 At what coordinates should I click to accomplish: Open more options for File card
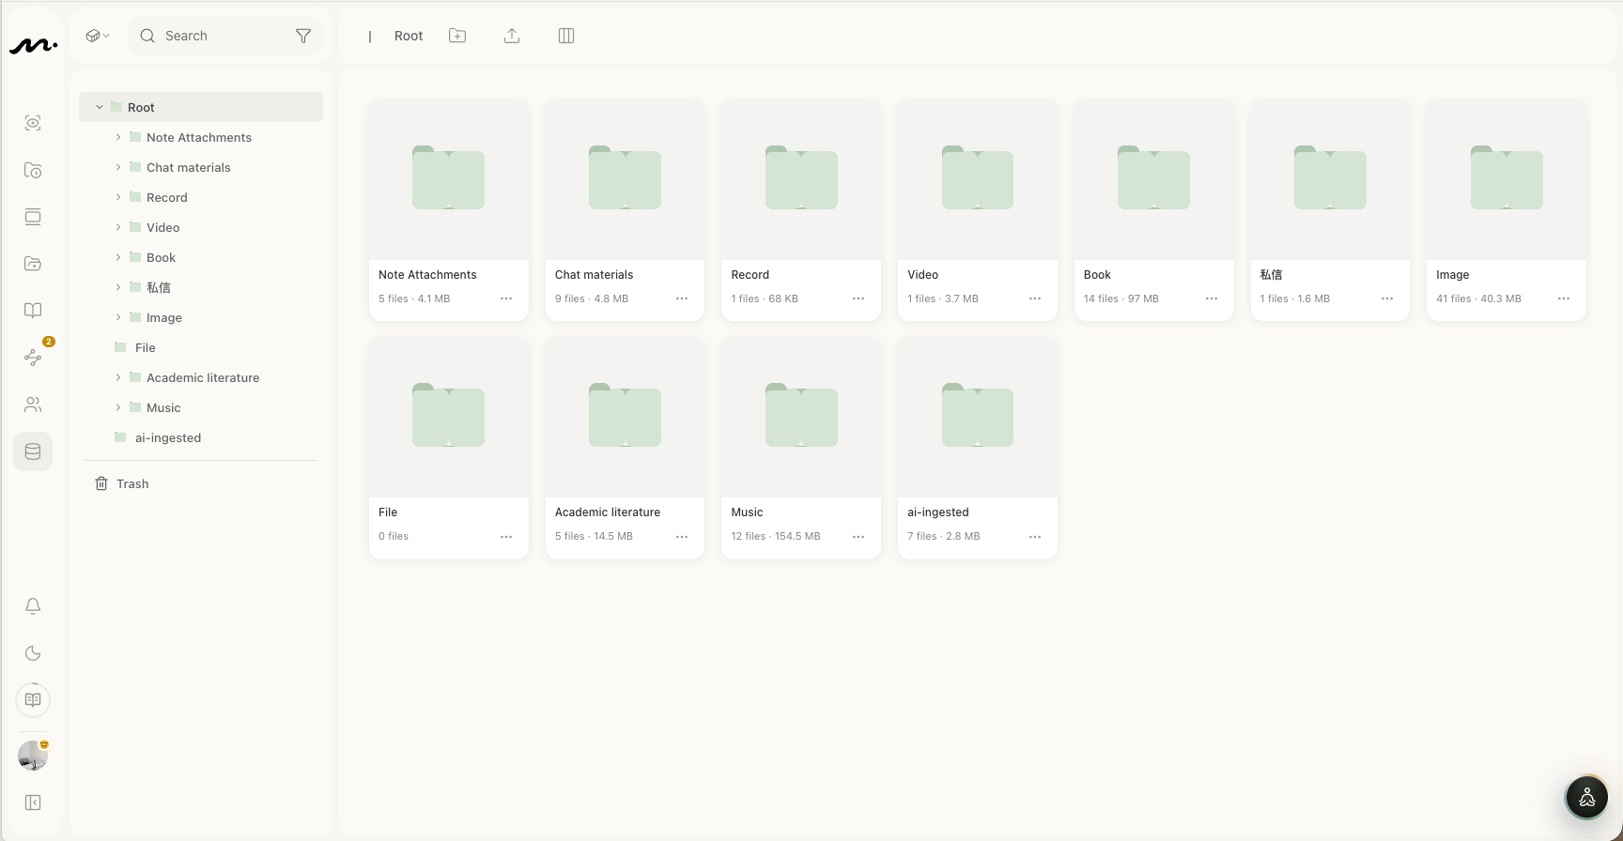coord(506,537)
